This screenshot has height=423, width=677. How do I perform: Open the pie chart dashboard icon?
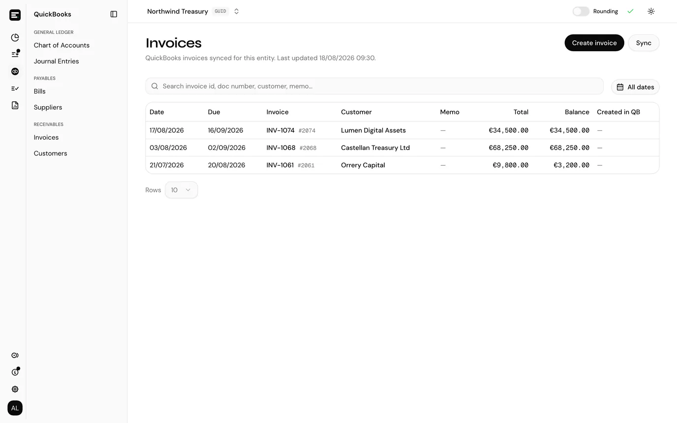(15, 37)
